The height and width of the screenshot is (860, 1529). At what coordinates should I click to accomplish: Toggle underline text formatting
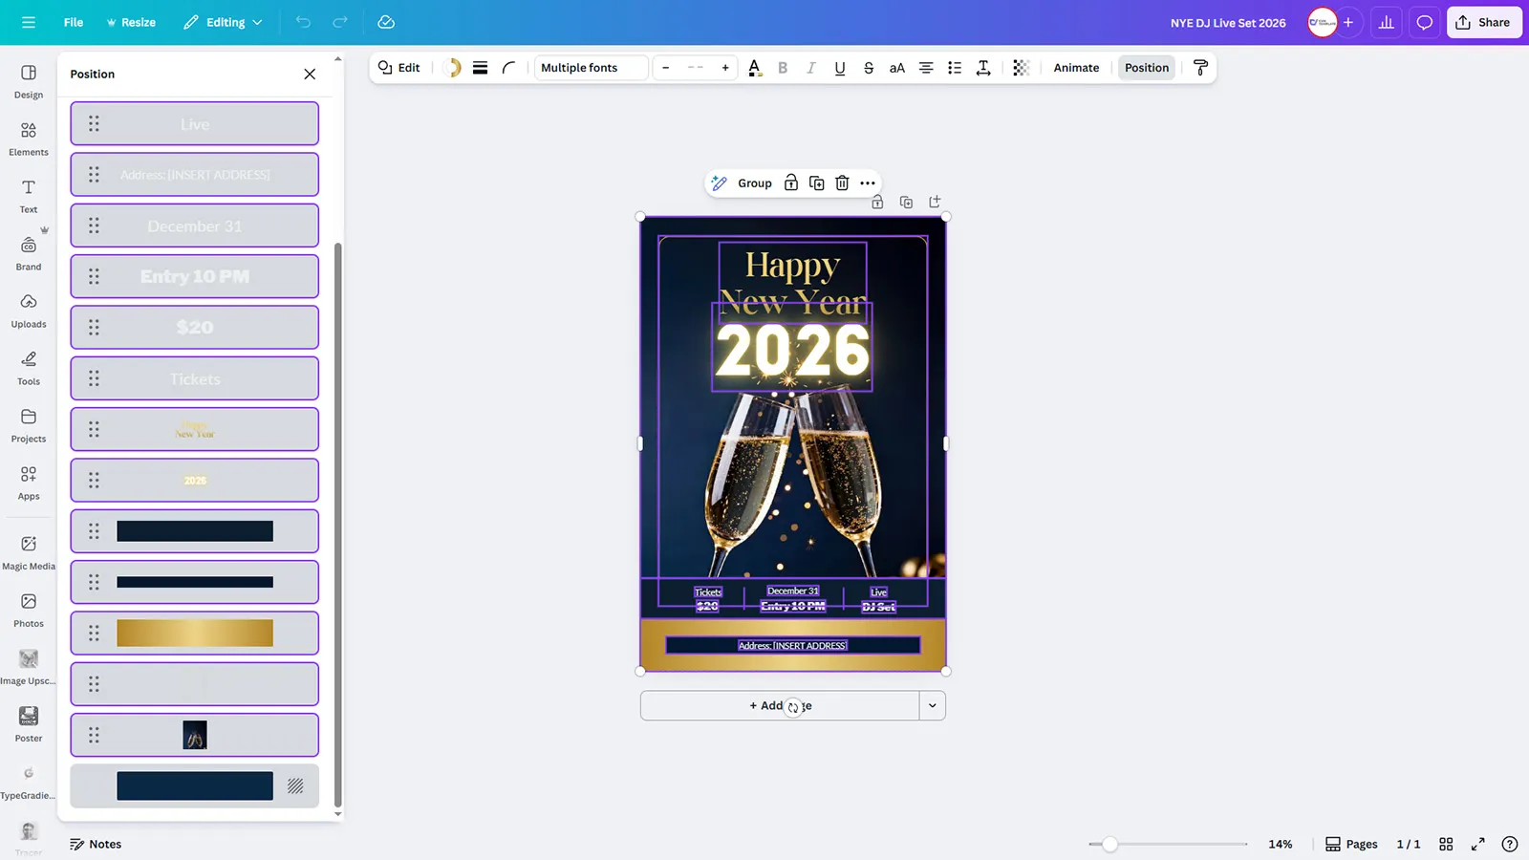[839, 68]
